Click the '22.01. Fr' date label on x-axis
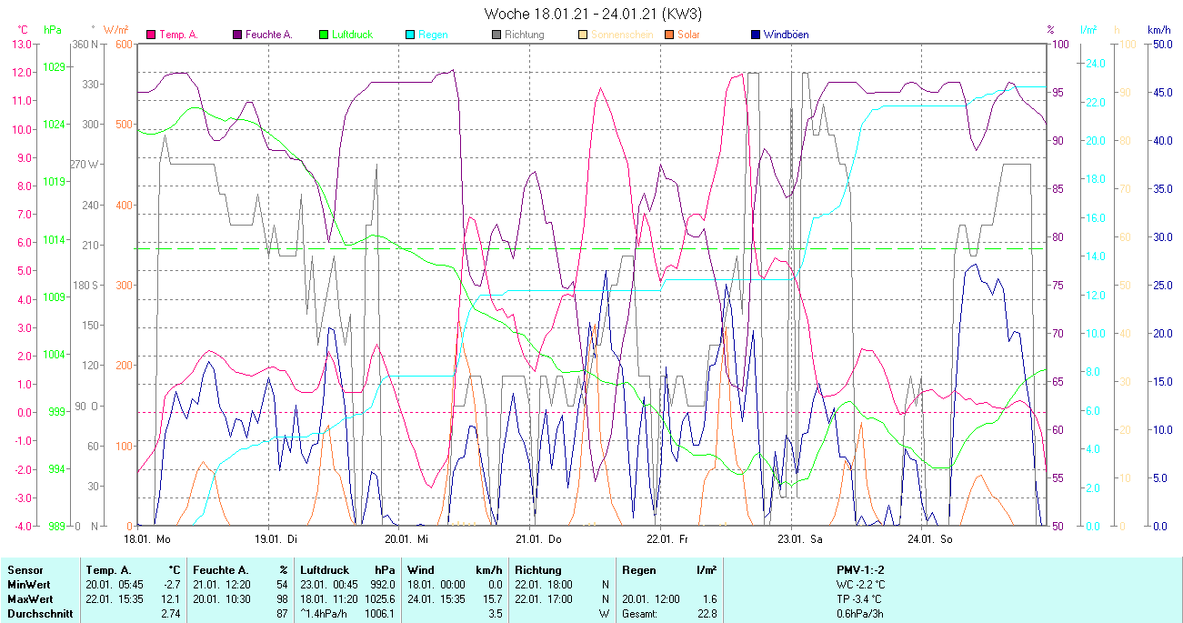 coord(667,539)
